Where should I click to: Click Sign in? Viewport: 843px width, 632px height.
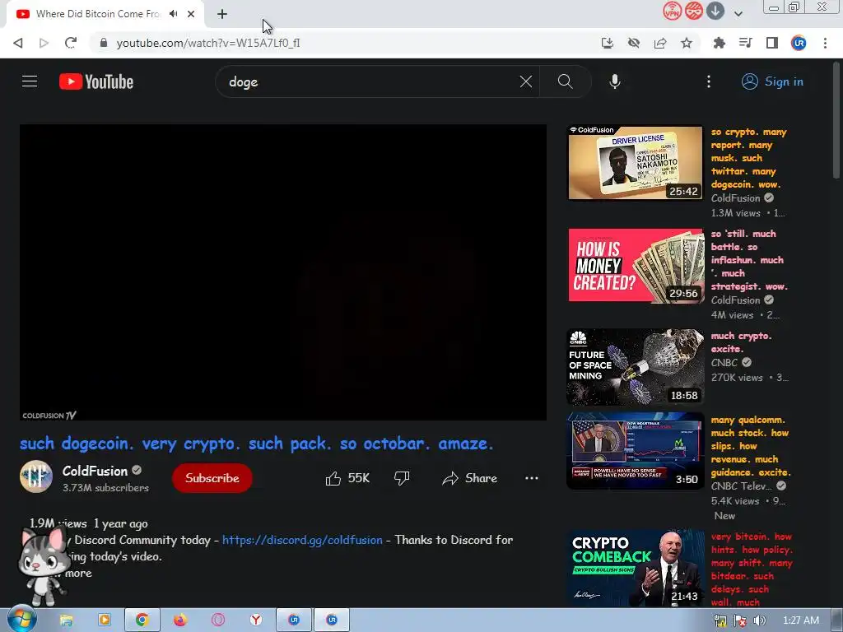772,81
